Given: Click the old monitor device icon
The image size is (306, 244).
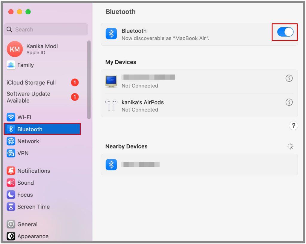Looking at the screenshot, I should 111,81.
